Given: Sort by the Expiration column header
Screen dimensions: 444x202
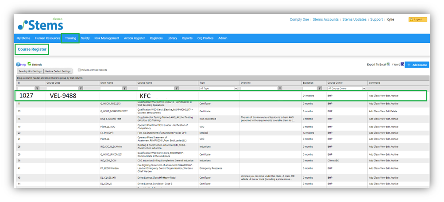Looking at the screenshot, I should (x=308, y=83).
